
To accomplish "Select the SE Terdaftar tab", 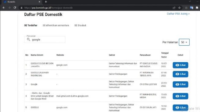I will 31,25.
